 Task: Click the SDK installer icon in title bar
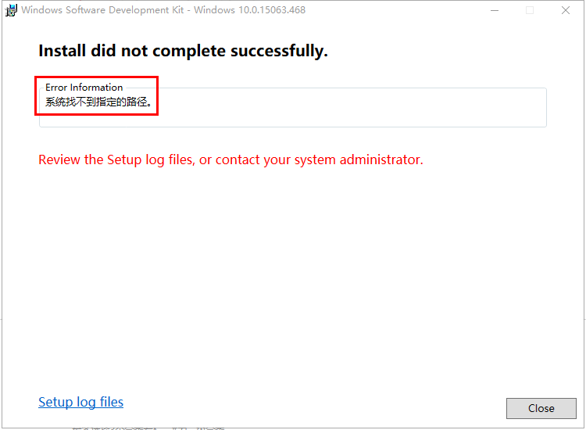(x=11, y=10)
